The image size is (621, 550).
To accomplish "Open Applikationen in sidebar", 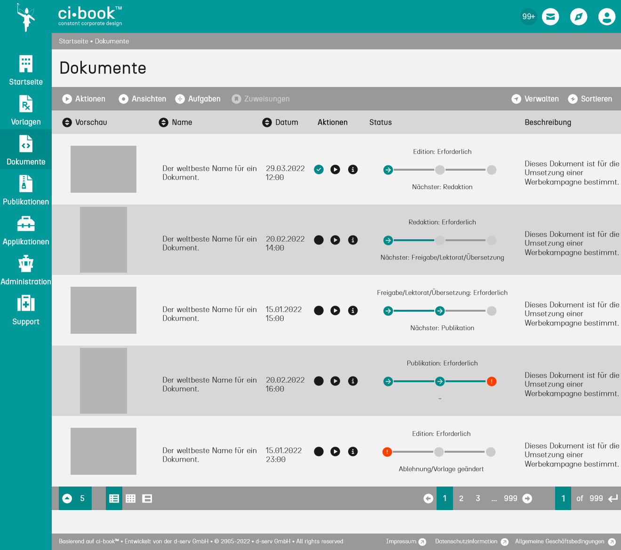I will (26, 230).
